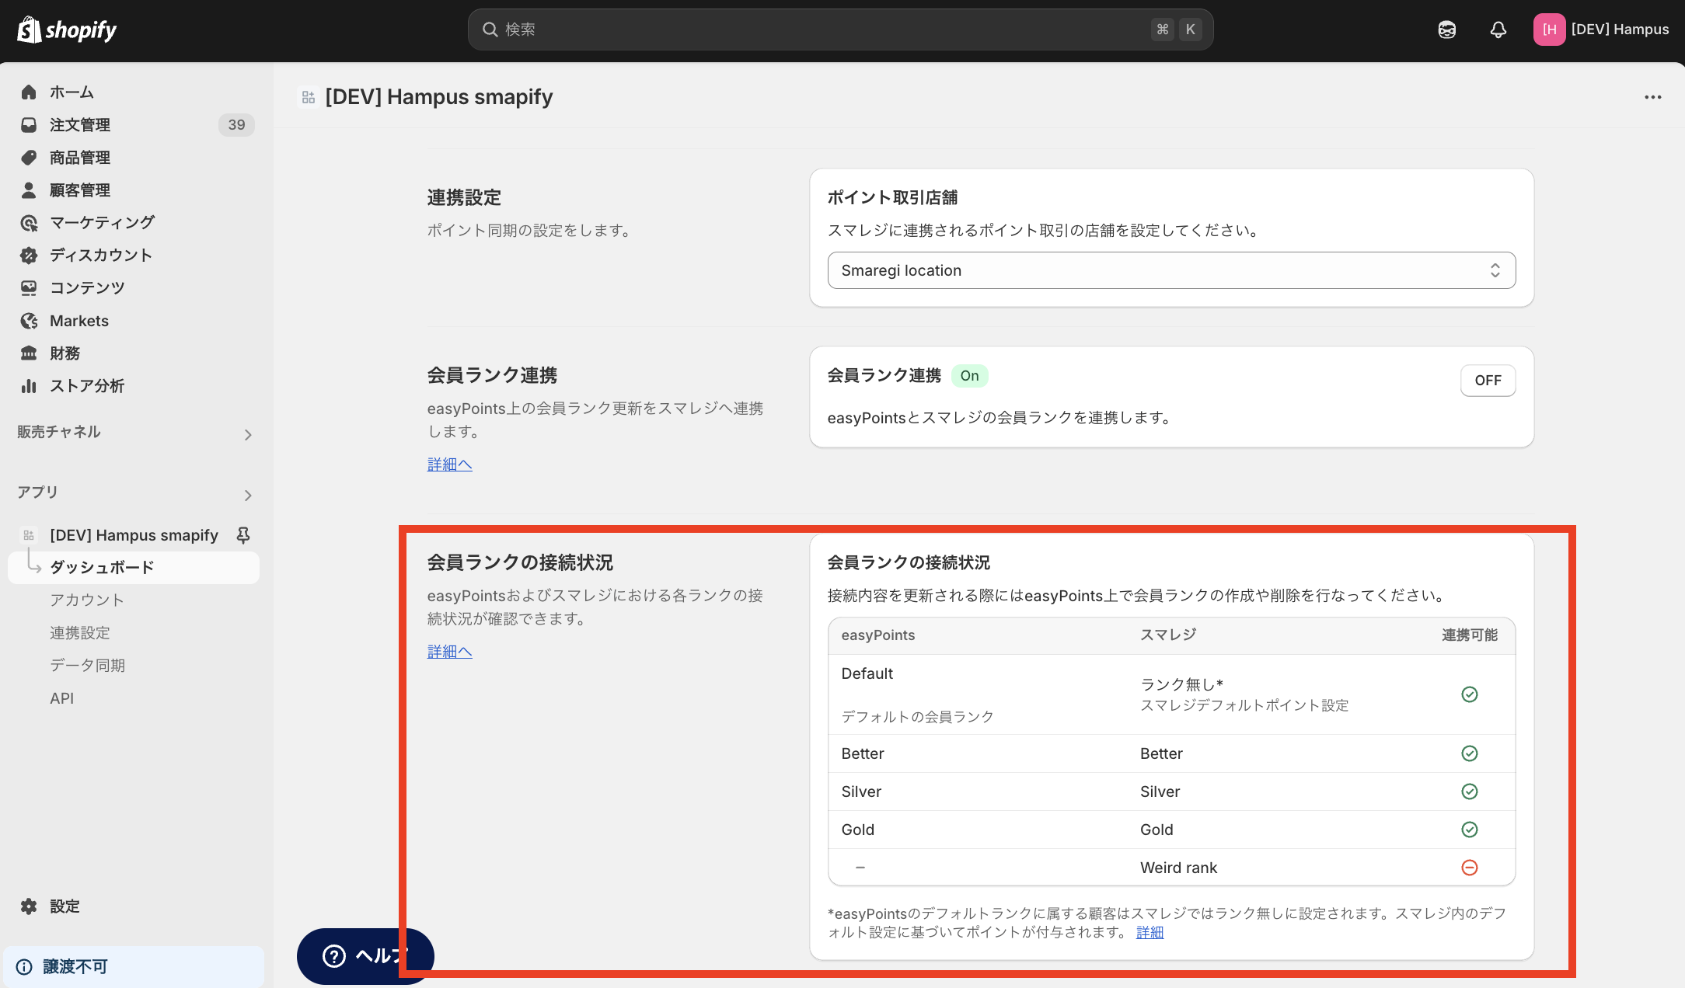Open the Smaregi location dropdown
Screen dimensions: 1685x988
pyautogui.click(x=1171, y=270)
